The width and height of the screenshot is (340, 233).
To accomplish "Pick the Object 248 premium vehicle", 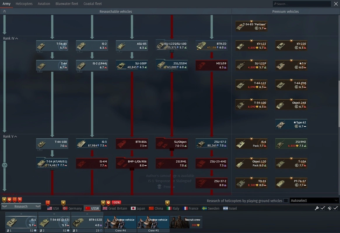I will tap(291, 105).
